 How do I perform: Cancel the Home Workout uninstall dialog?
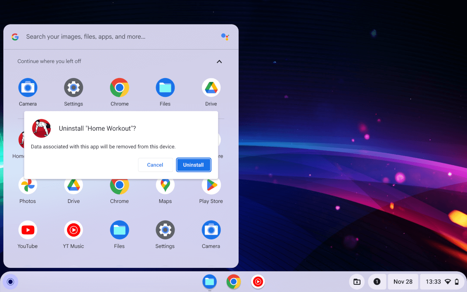click(x=155, y=165)
